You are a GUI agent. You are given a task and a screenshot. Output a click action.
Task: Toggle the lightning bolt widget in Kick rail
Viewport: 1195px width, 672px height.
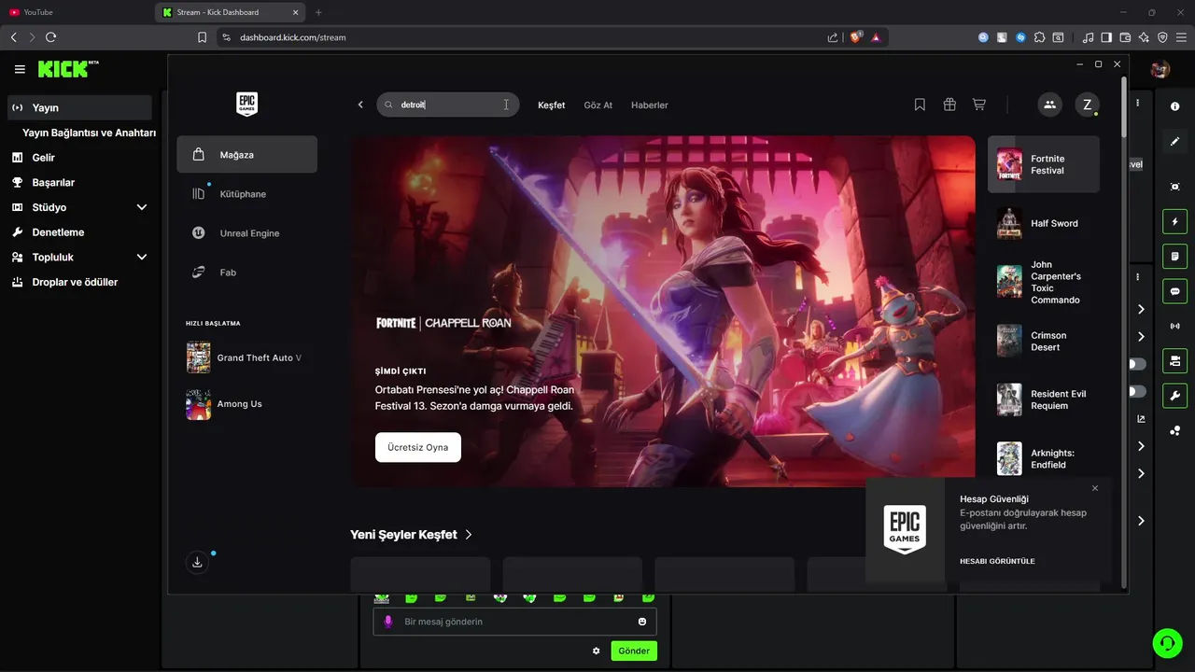[1174, 222]
